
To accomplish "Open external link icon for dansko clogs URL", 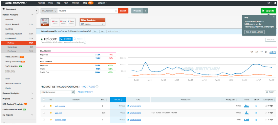I will [x=128, y=120].
